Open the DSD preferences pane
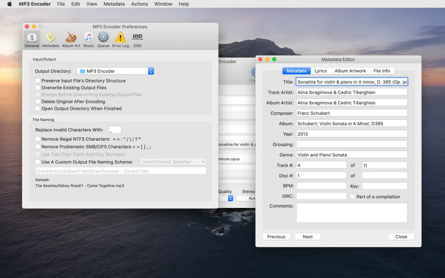The image size is (445, 278). pyautogui.click(x=137, y=40)
